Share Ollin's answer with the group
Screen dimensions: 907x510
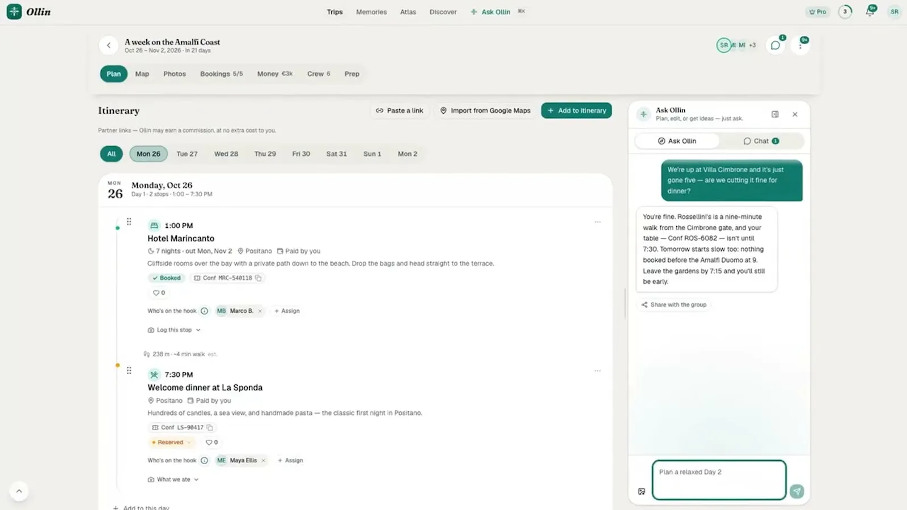[x=673, y=305]
